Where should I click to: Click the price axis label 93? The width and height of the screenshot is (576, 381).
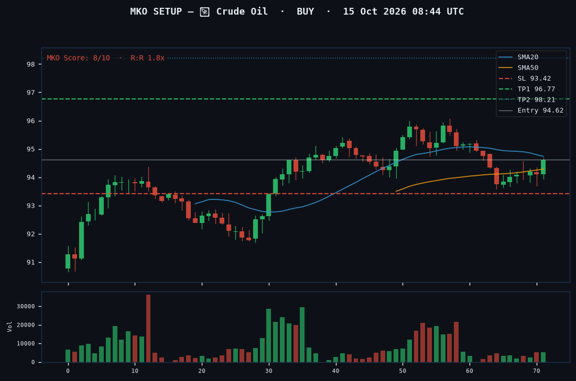31,206
